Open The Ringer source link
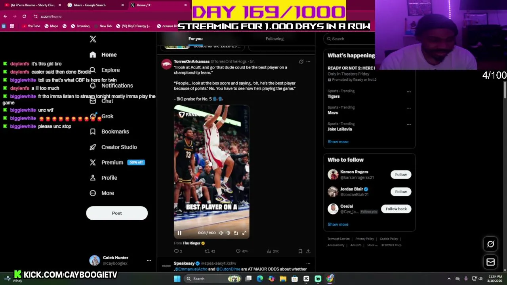Viewport: 507px width, 285px height. [194, 243]
